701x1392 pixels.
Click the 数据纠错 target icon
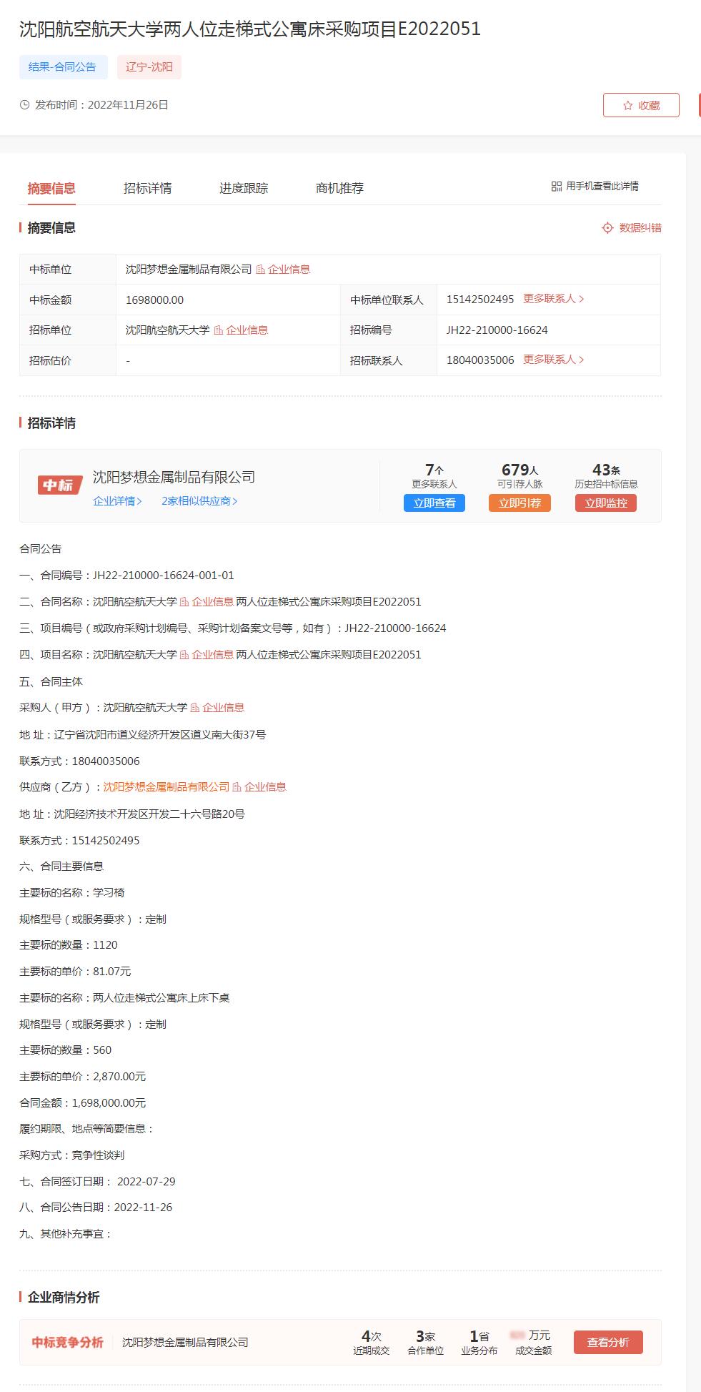(607, 228)
